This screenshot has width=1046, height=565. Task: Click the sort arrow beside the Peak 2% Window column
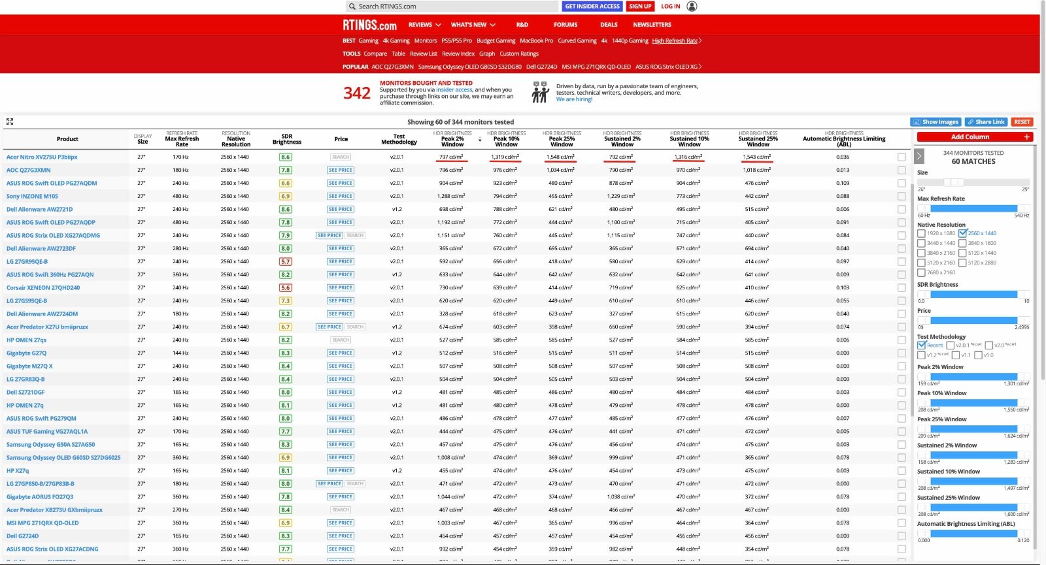click(480, 140)
